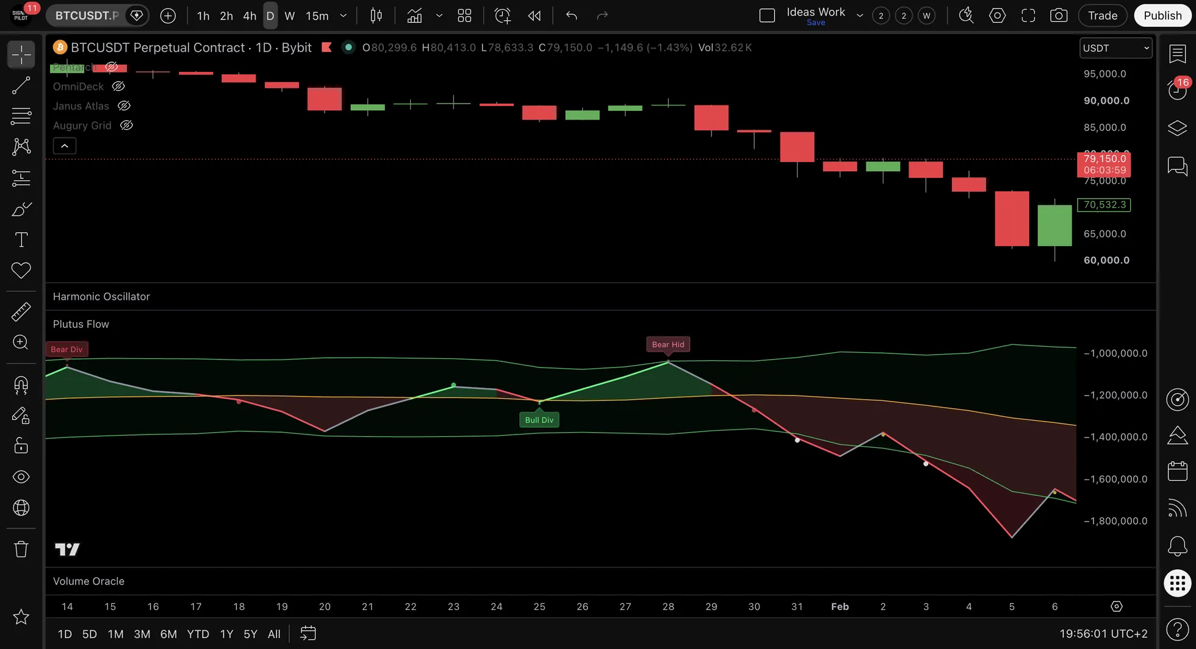Open the object tree globe icon
This screenshot has height=649, width=1196.
pos(21,508)
